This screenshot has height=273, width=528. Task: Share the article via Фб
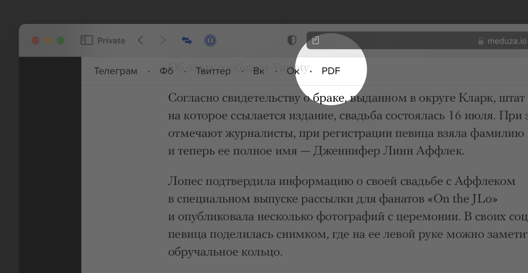tap(167, 71)
